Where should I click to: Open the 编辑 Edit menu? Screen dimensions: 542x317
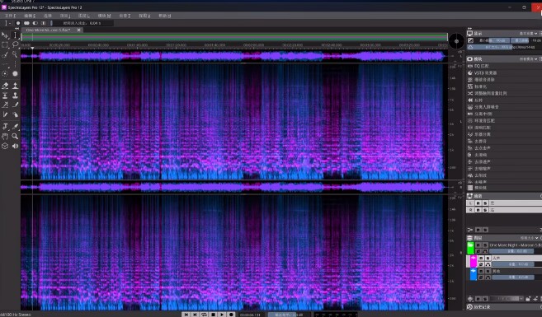pos(30,16)
